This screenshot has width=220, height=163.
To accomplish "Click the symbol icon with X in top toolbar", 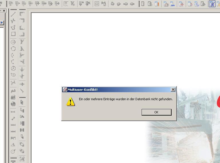I will pos(88,4).
